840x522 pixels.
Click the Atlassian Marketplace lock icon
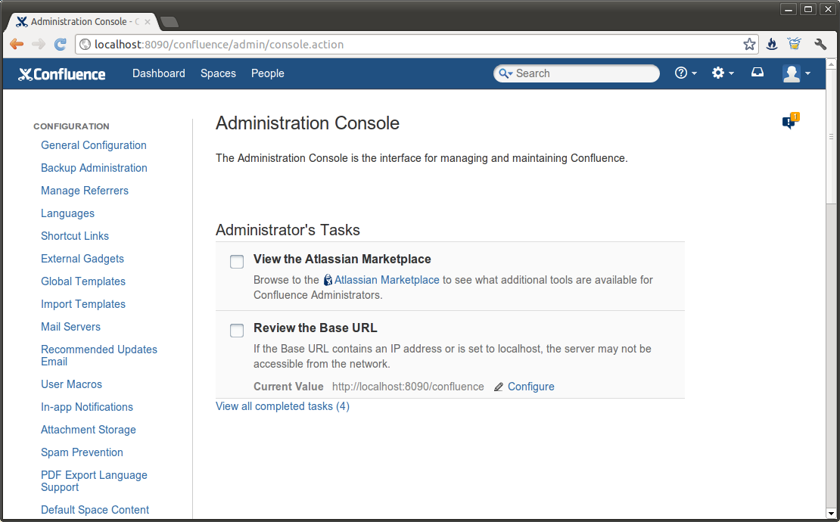coord(328,280)
